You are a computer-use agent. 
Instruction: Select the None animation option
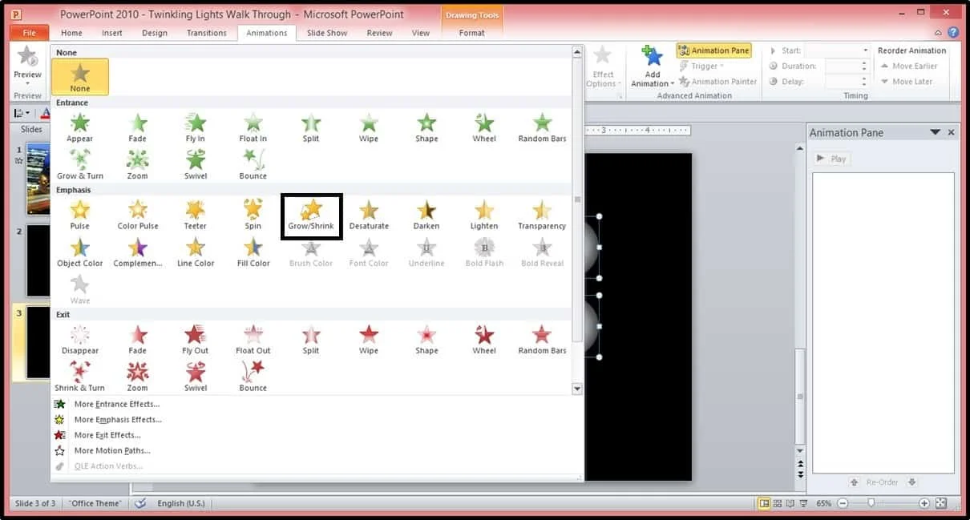(80, 78)
